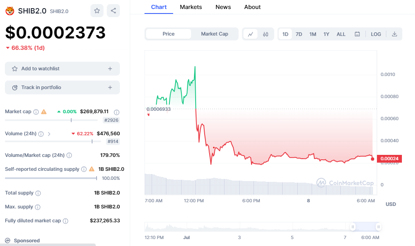Click plus icon on Track in portfolio

point(110,87)
